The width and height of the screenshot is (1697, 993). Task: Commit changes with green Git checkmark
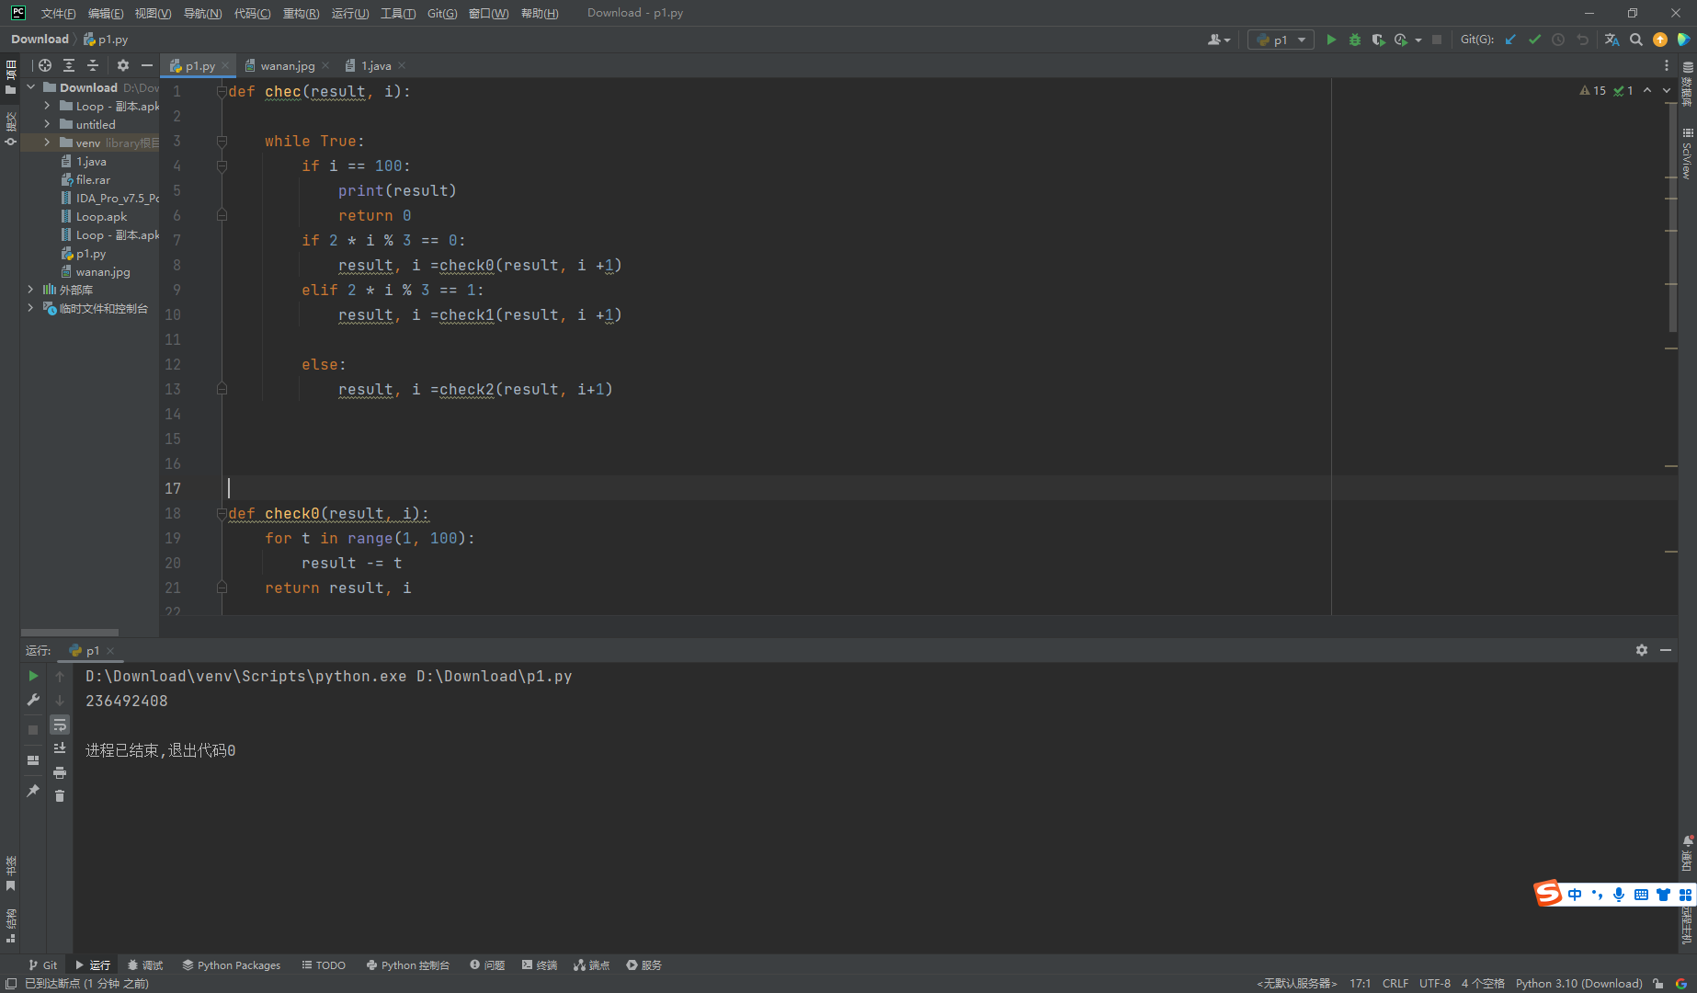[1534, 40]
